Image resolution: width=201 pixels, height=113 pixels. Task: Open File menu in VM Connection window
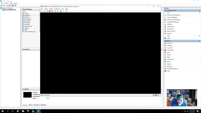point(42,9)
